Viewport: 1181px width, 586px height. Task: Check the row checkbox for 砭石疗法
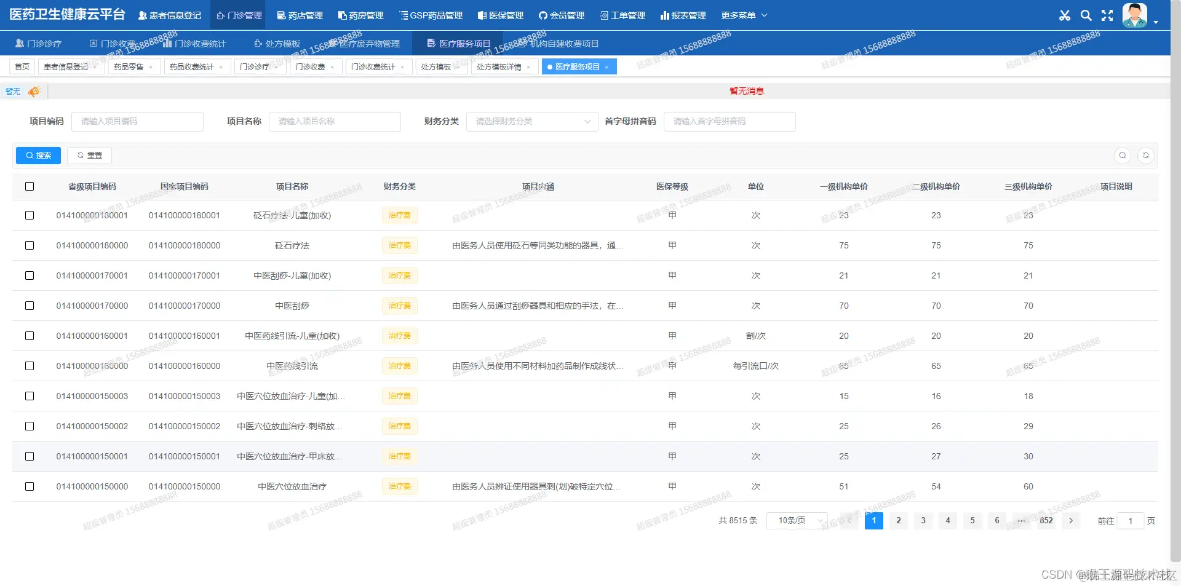tap(30, 245)
